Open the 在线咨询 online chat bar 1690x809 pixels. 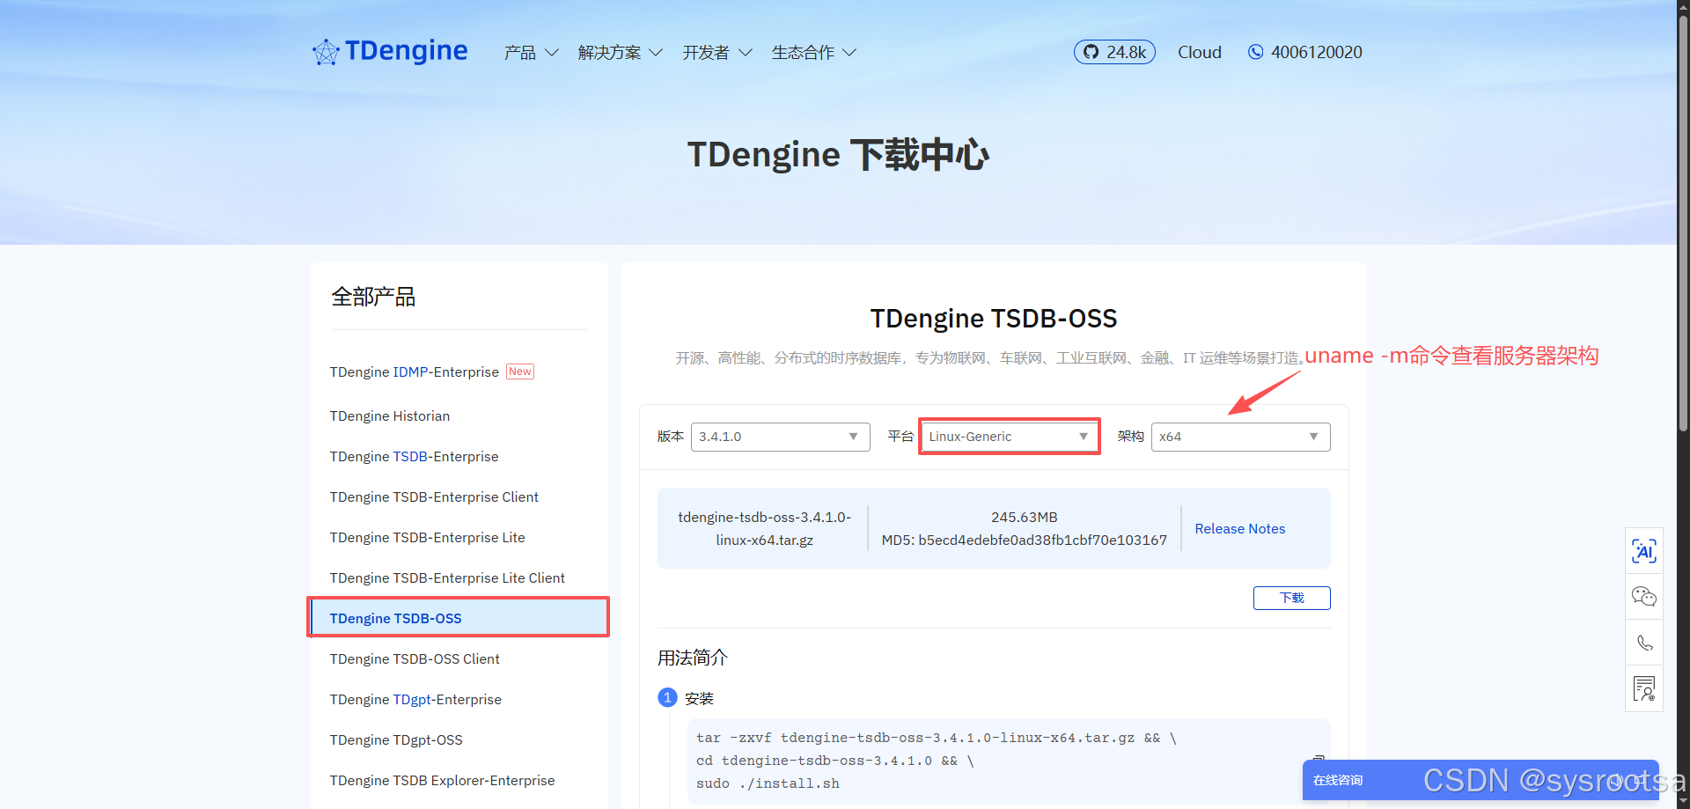point(1481,780)
